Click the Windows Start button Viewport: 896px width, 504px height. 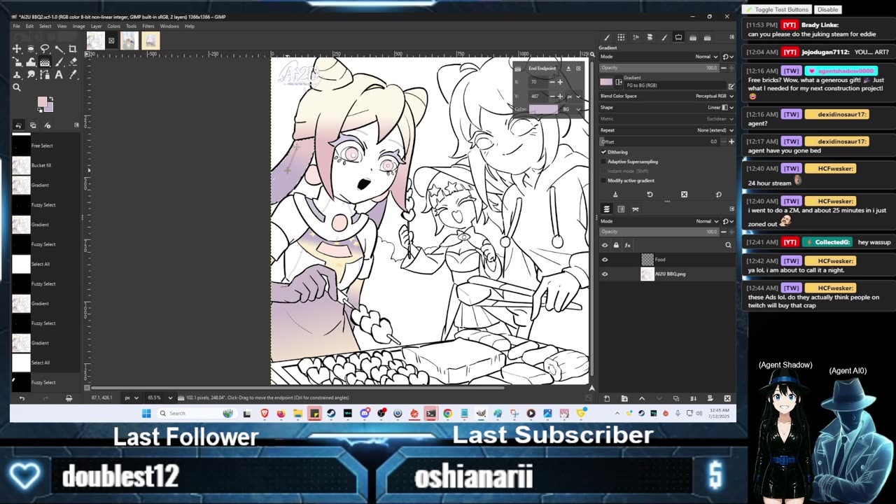pos(146,414)
